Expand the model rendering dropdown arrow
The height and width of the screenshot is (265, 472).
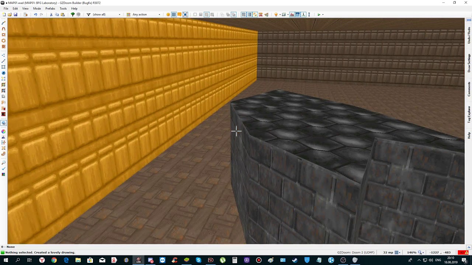(x=288, y=14)
